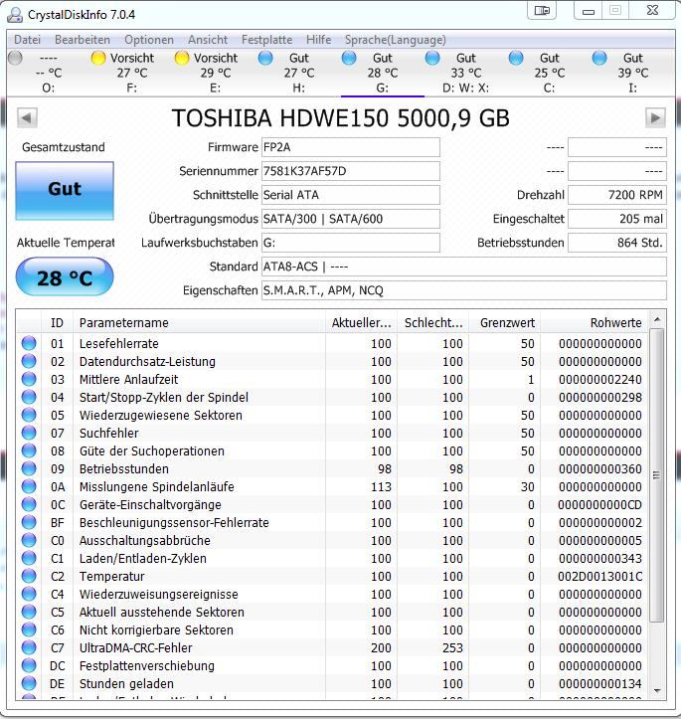Click the Laufwerksbuchstaben field G:
Screen dimensions: 681x719
pyautogui.click(x=351, y=243)
